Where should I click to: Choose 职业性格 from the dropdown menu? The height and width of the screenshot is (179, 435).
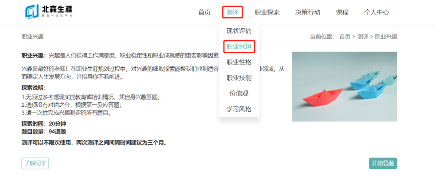point(239,62)
